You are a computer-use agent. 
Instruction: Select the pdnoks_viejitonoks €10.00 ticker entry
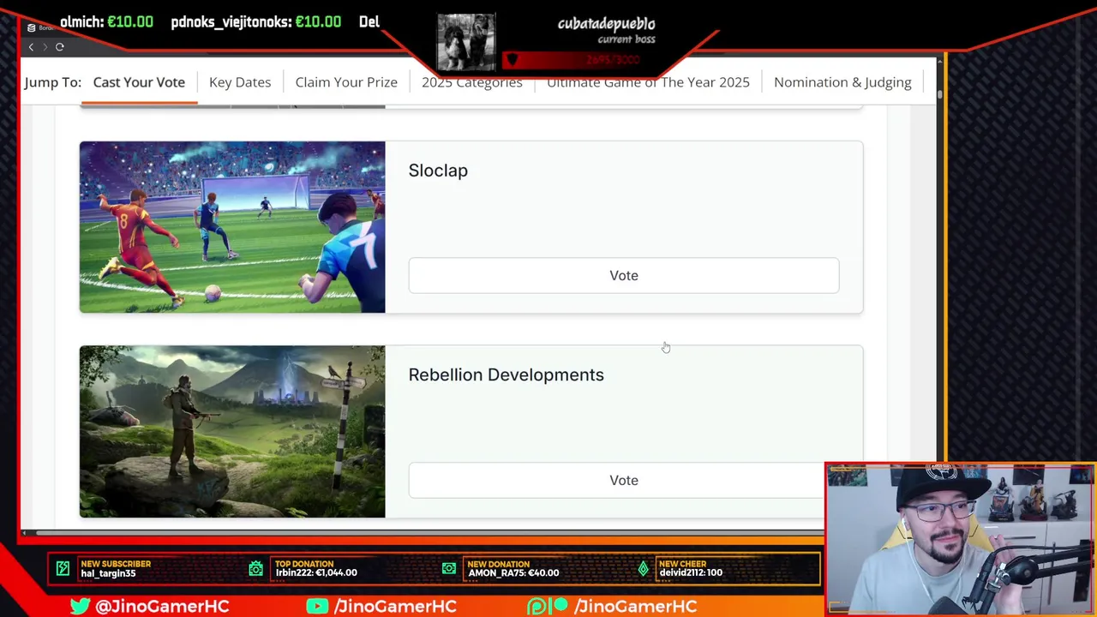[x=255, y=22]
